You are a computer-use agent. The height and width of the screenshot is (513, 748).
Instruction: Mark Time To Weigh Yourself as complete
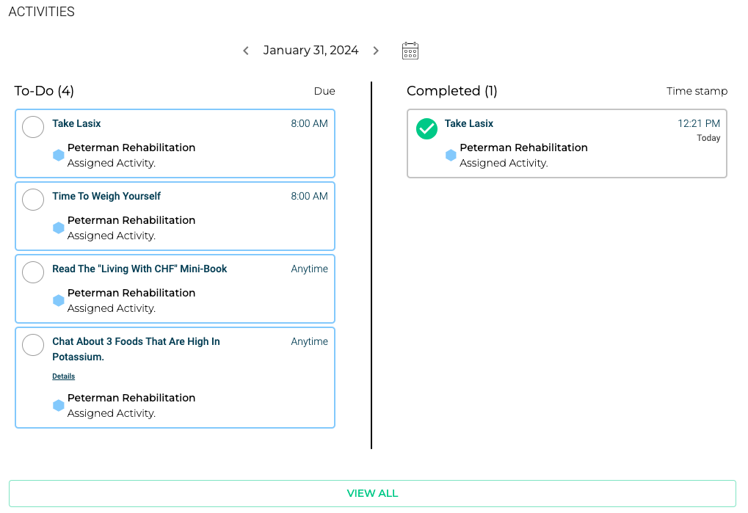[x=33, y=200]
